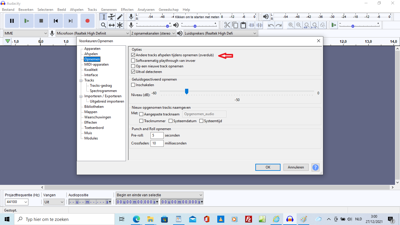The height and width of the screenshot is (225, 400).
Task: Open the Analyseren menu
Action: pyautogui.click(x=146, y=10)
